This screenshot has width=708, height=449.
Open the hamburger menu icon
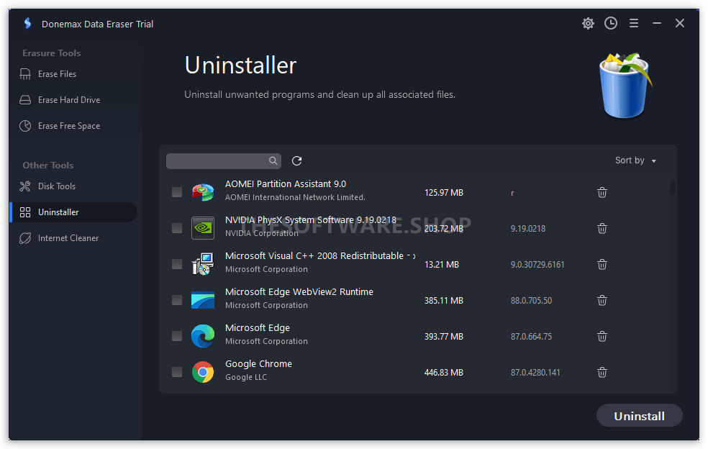[x=634, y=23]
